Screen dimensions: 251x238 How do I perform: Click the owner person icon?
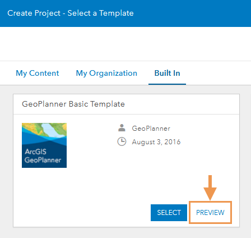tap(122, 128)
